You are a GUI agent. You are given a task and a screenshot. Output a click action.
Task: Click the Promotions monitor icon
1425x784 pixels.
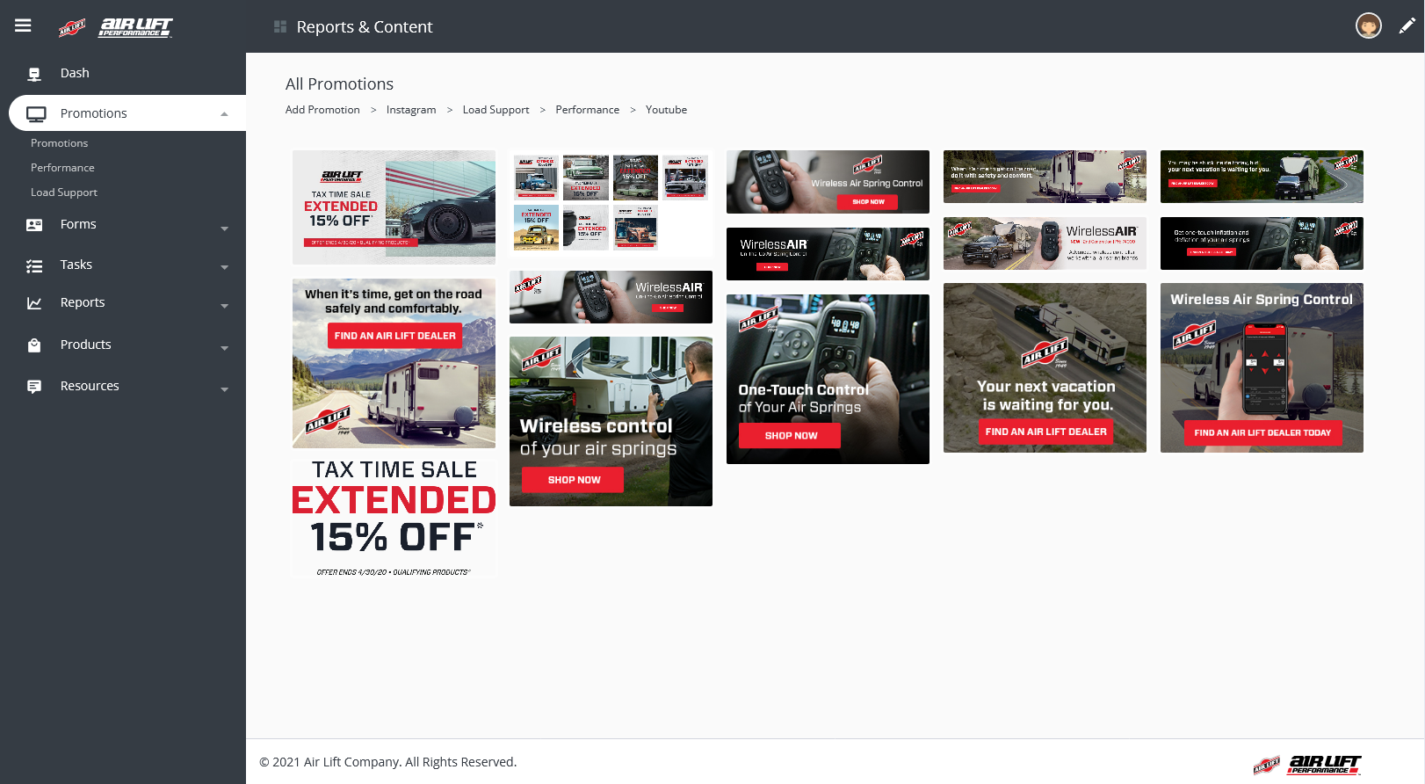[36, 113]
